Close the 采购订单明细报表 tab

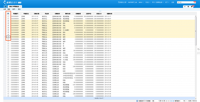click(21, 6)
